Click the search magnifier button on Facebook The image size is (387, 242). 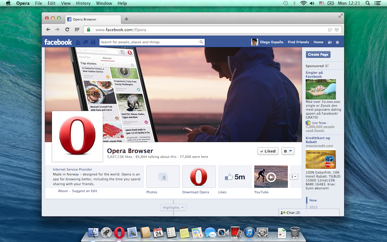coord(201,42)
